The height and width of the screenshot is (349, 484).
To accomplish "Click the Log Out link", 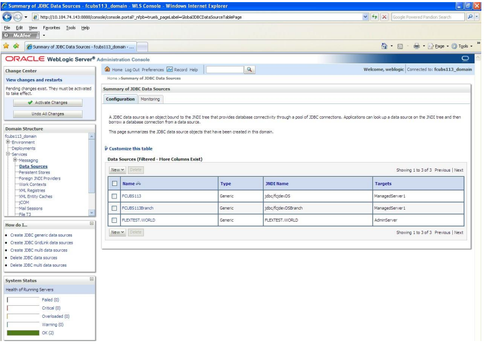I will click(x=132, y=70).
